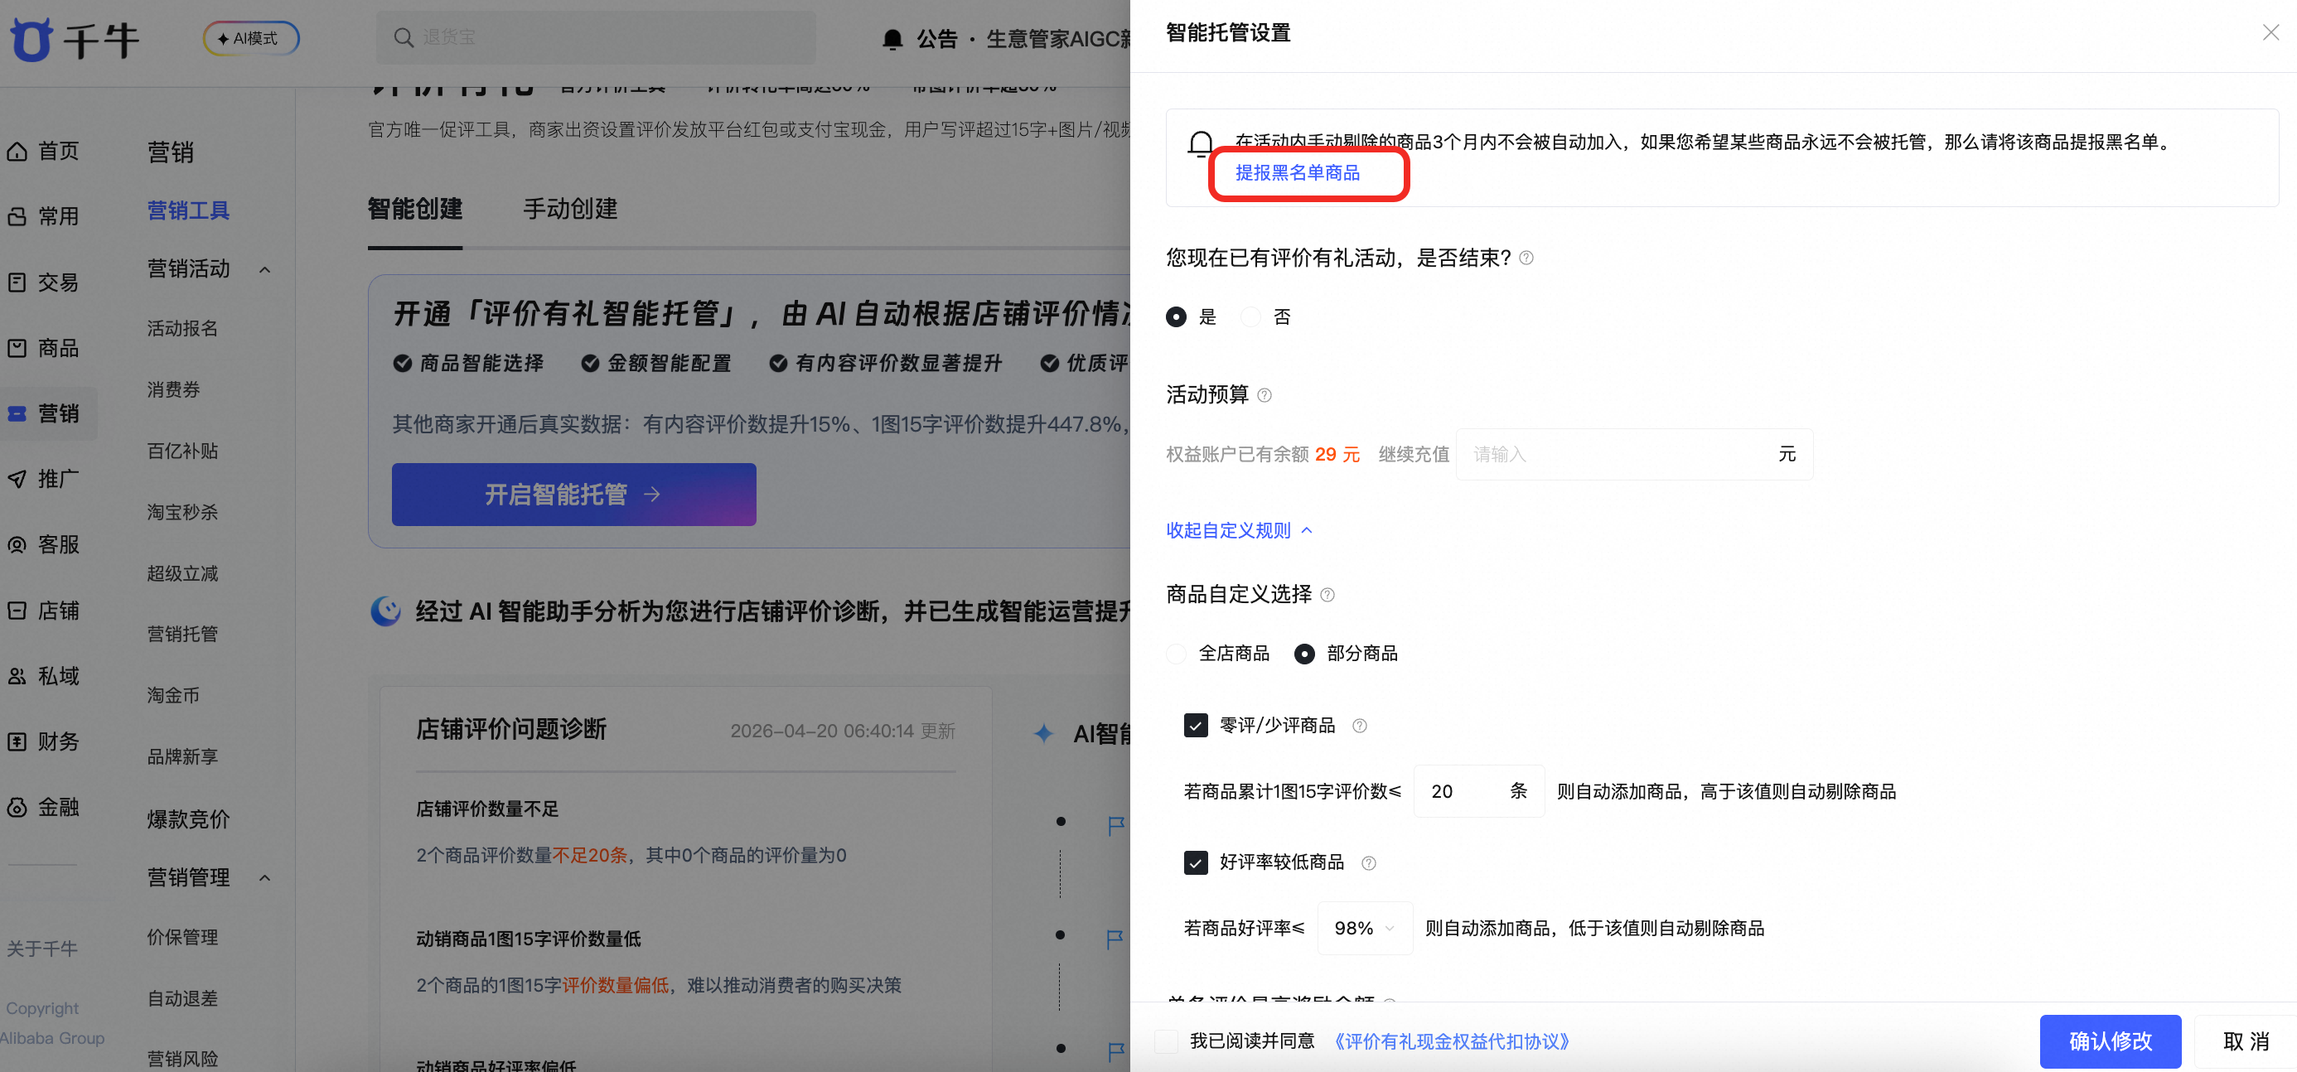The width and height of the screenshot is (2297, 1072).
Task: Open 淘金币 menu item
Action: pos(174,696)
